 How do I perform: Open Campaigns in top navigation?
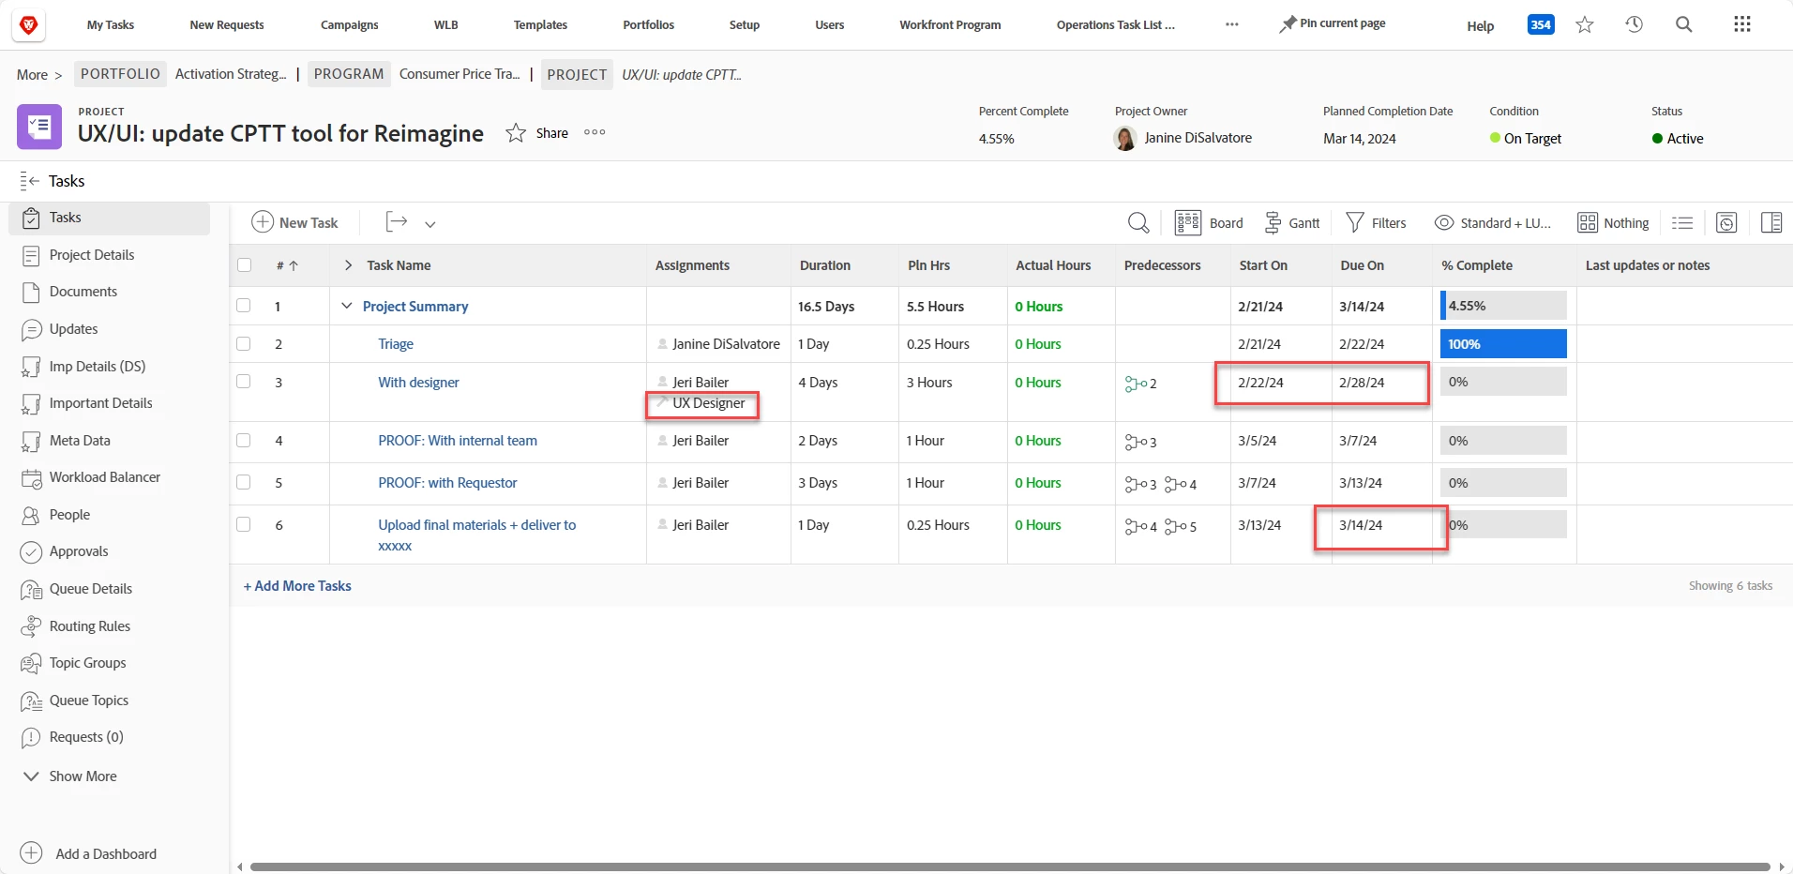click(x=350, y=25)
